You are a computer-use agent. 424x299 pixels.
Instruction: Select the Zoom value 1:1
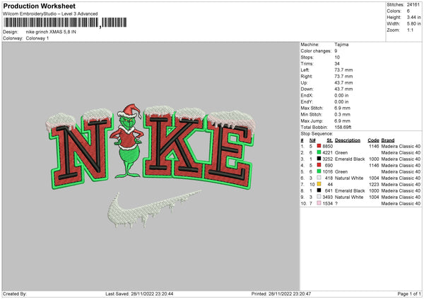pos(410,30)
